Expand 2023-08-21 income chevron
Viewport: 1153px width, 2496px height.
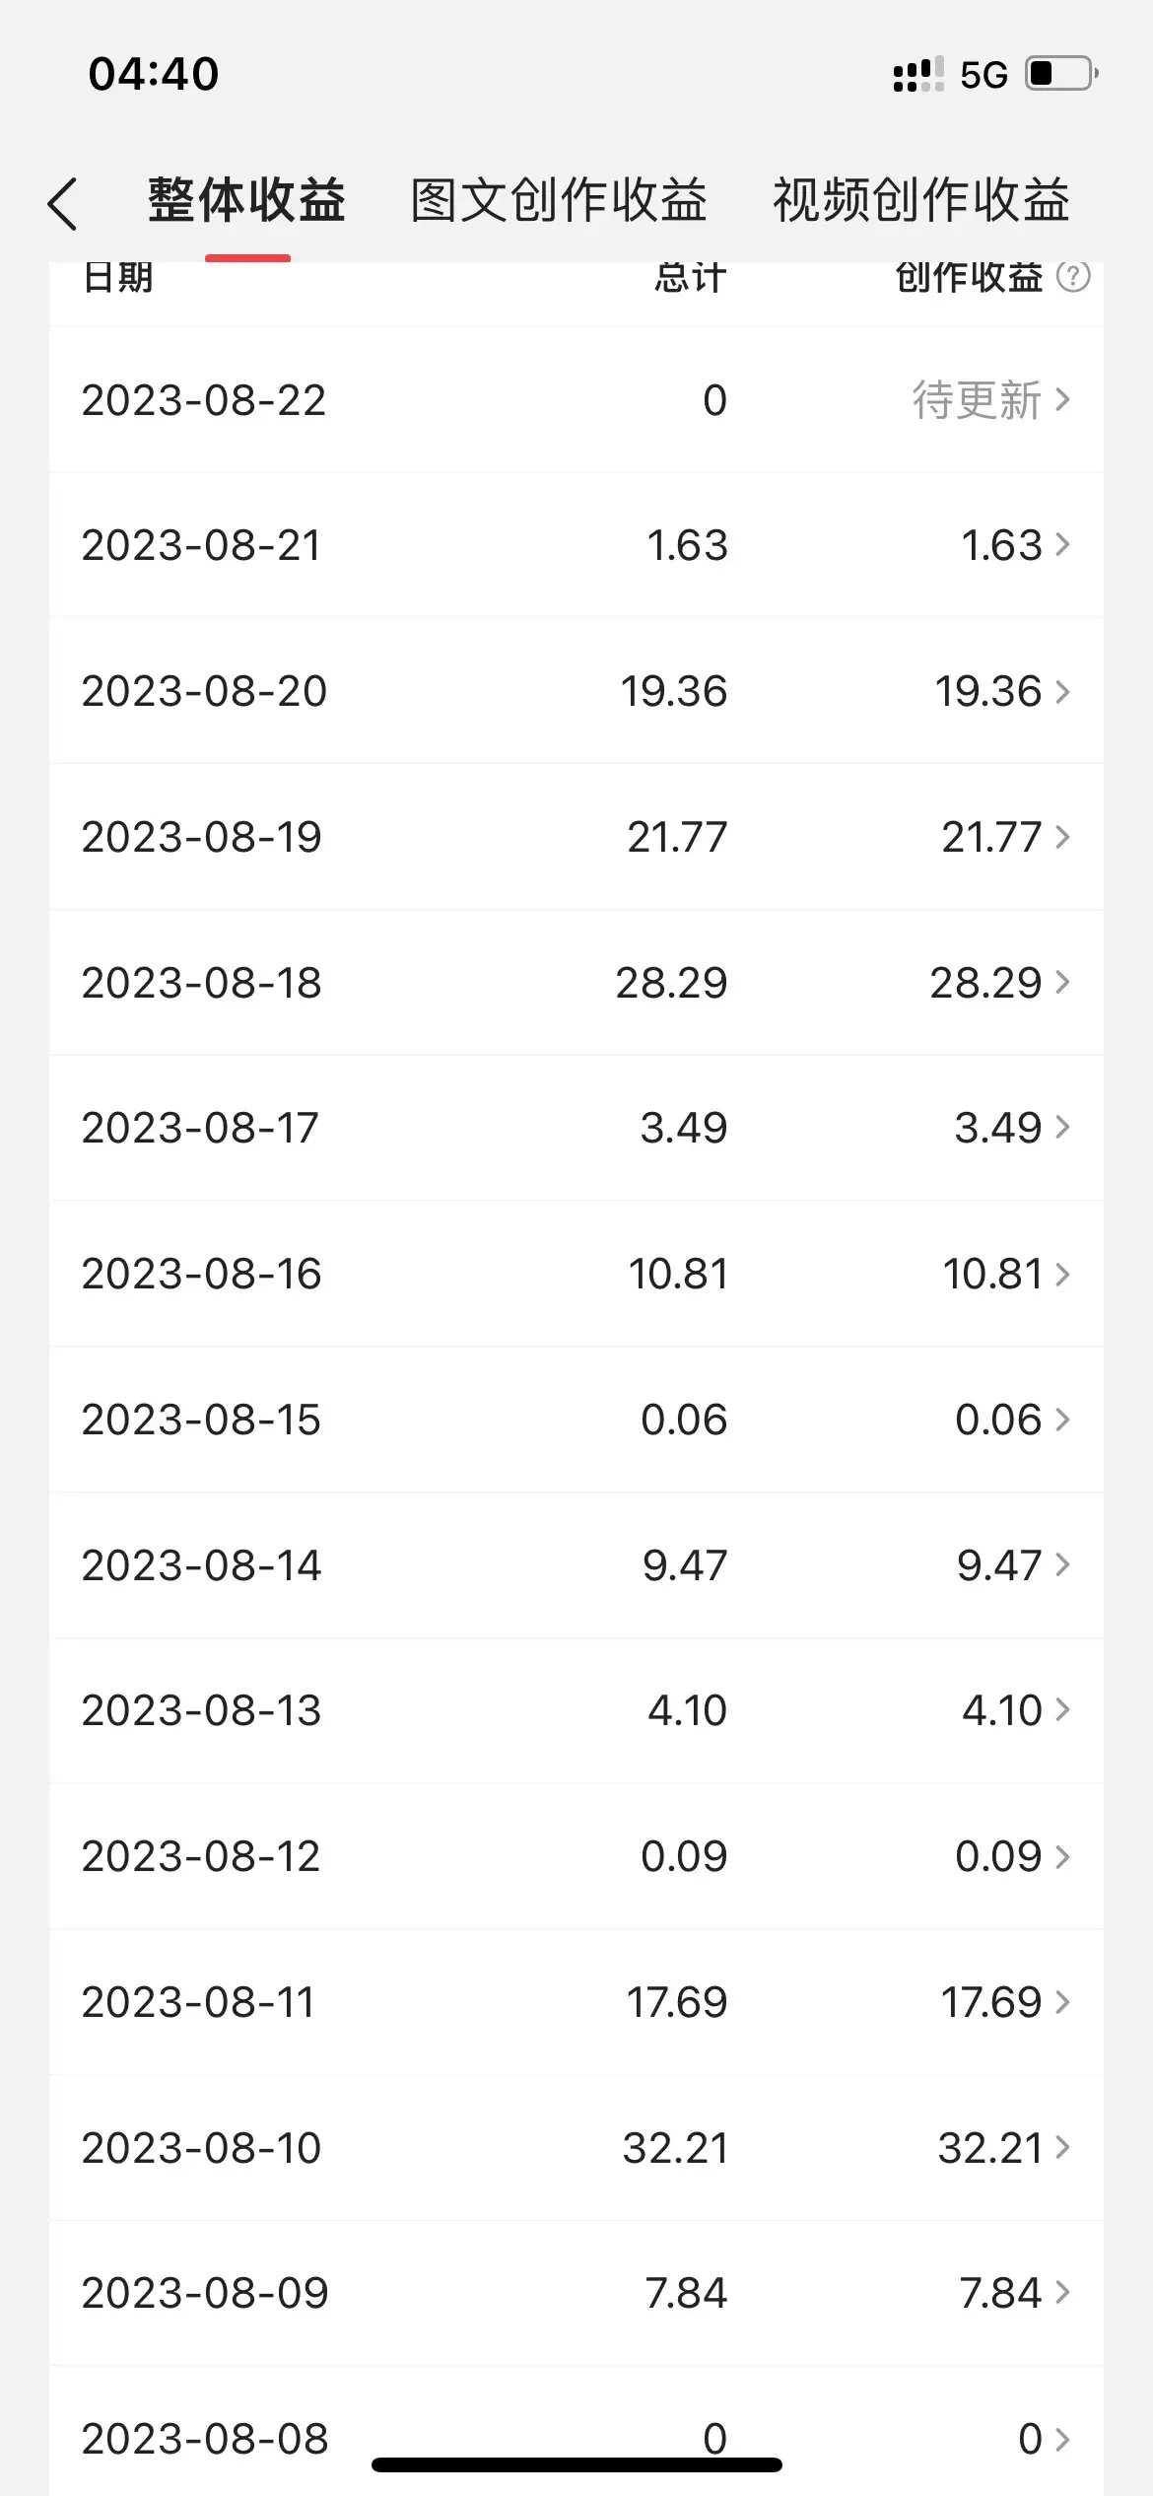tap(1062, 545)
